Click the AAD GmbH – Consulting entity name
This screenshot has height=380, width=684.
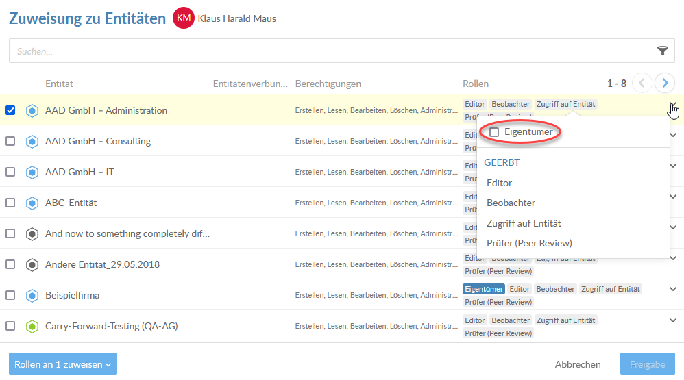pyautogui.click(x=98, y=141)
